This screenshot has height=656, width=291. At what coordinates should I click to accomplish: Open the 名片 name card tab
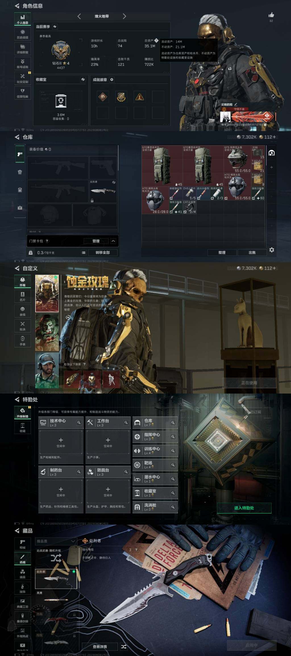pyautogui.click(x=22, y=296)
